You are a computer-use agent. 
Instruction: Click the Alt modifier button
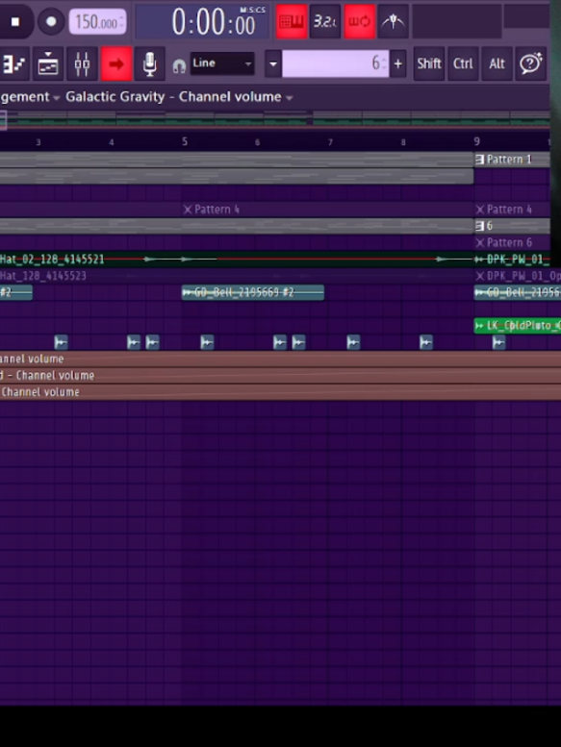[x=497, y=63]
